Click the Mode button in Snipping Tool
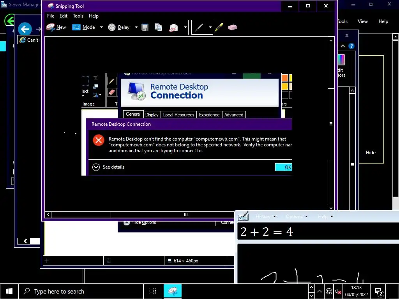 click(84, 27)
